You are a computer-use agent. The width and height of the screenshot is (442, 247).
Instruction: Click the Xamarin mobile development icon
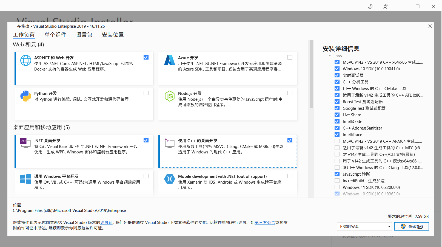tap(170, 179)
